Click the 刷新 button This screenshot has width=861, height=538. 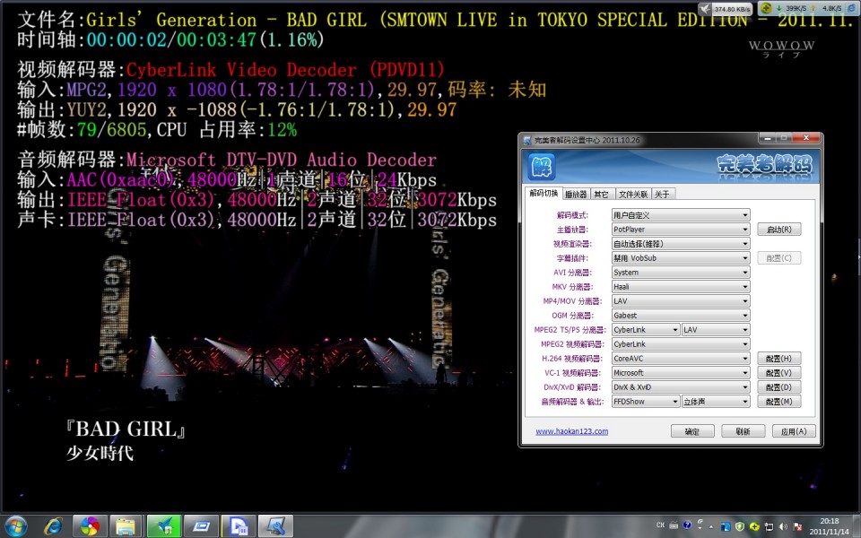[x=743, y=431]
